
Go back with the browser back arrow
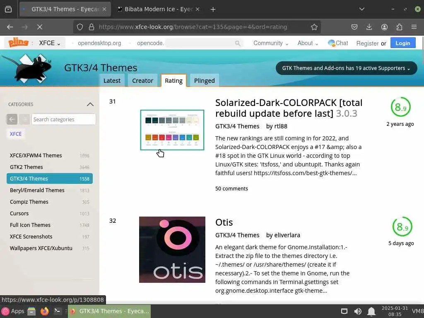click(10, 27)
